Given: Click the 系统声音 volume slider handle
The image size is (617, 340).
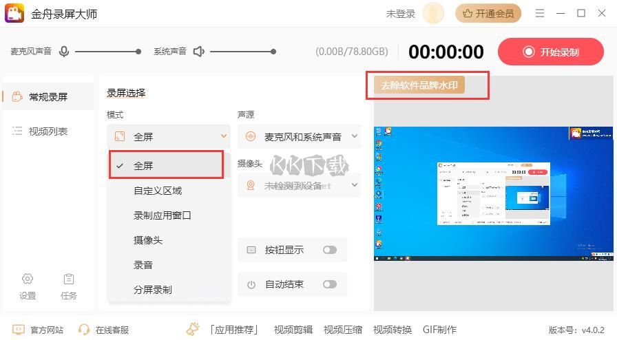Looking at the screenshot, I should pos(273,52).
